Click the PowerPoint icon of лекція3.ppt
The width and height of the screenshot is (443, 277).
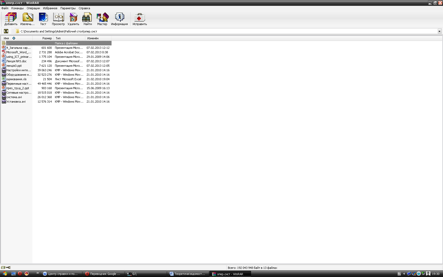(x=4, y=66)
